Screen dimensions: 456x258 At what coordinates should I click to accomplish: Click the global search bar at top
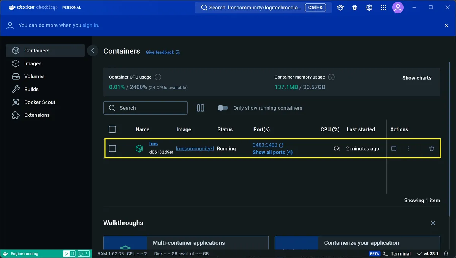click(263, 8)
